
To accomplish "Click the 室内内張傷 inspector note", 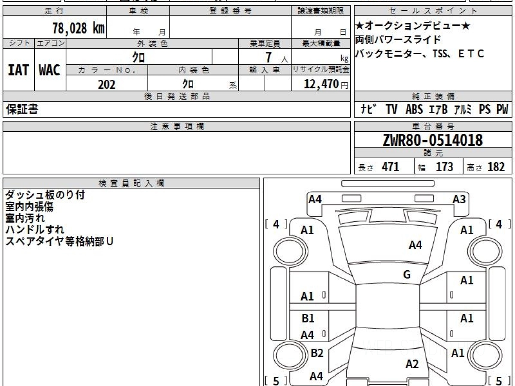I will tap(29, 207).
